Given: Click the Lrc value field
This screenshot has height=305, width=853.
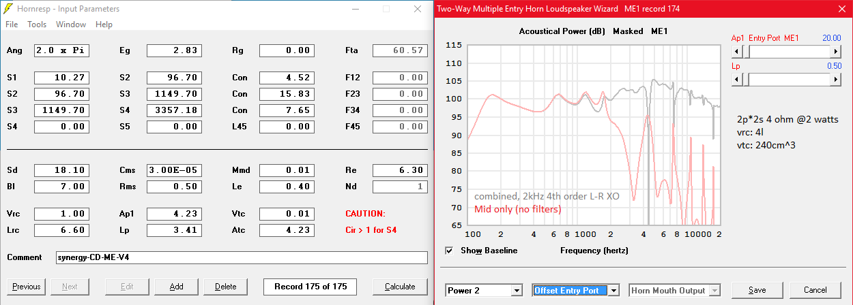Looking at the screenshot, I should click(61, 230).
